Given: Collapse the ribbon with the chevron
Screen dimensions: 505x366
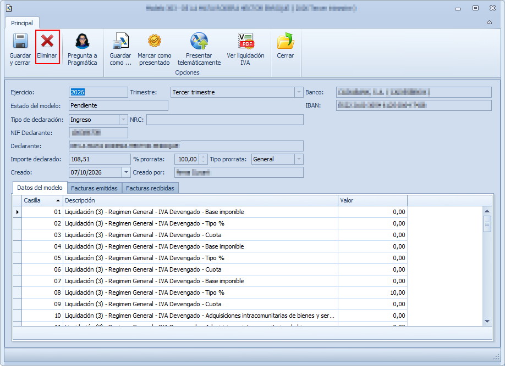Looking at the screenshot, I should click(x=489, y=22).
